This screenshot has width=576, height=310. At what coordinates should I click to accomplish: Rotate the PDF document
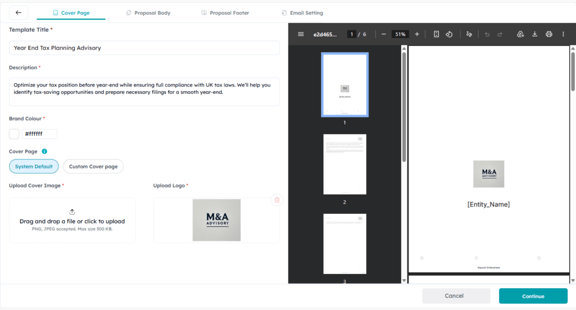coord(449,34)
